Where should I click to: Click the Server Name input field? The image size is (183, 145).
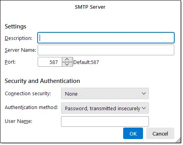(106, 50)
